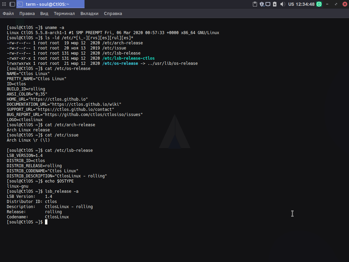The height and width of the screenshot is (262, 349).
Task: Open the Терминал menu
Action: pos(64,14)
